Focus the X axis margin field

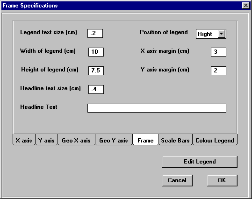click(x=219, y=52)
